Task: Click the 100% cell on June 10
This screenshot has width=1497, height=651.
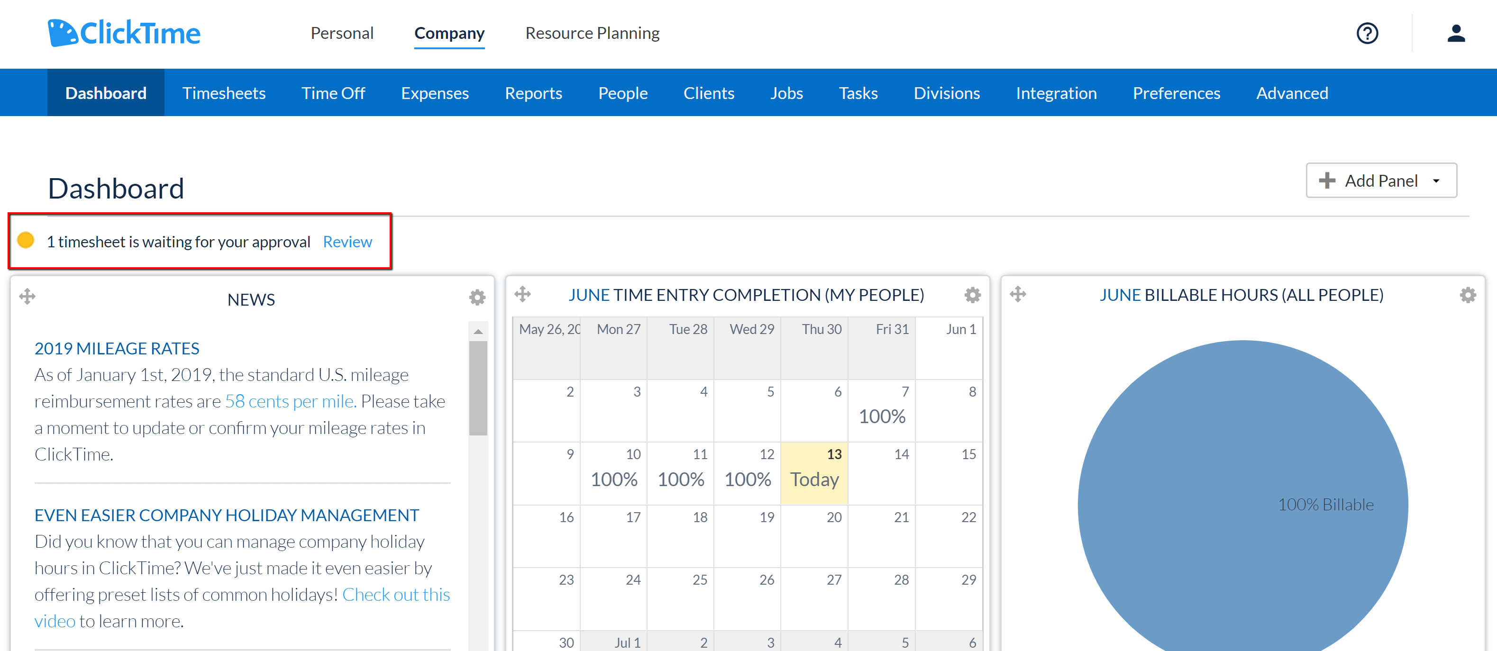Action: coord(614,473)
